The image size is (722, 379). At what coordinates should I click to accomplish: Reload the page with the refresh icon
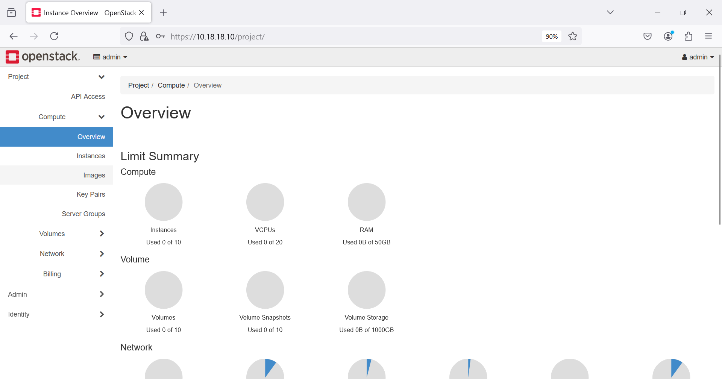click(55, 36)
